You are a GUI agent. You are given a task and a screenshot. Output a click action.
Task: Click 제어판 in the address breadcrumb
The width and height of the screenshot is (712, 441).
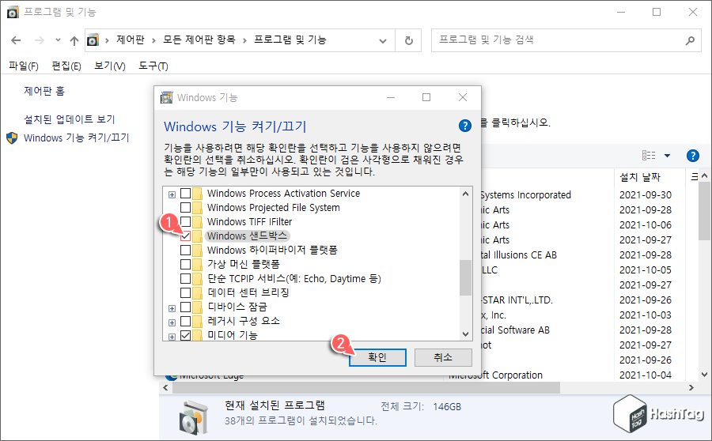point(130,40)
